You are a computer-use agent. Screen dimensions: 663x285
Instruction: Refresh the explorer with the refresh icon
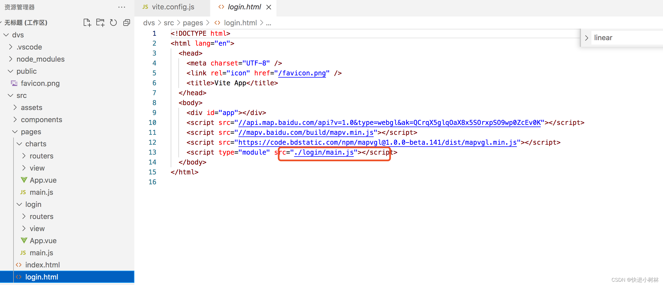(x=113, y=23)
